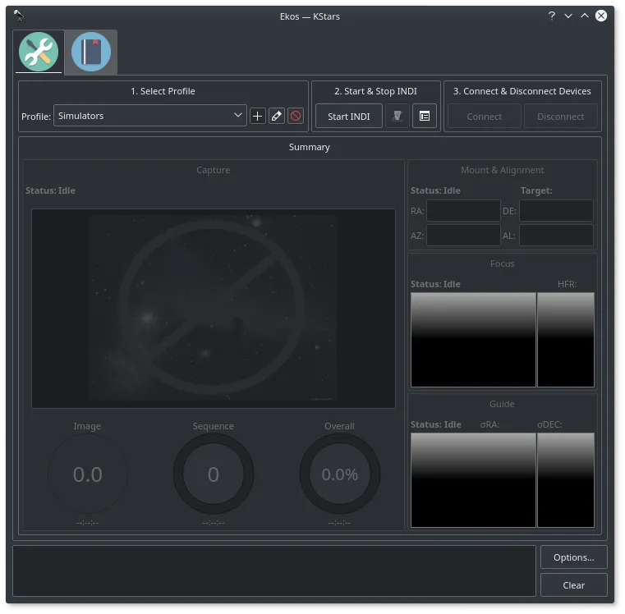Open the Profile dropdown showing Simulators

click(149, 116)
